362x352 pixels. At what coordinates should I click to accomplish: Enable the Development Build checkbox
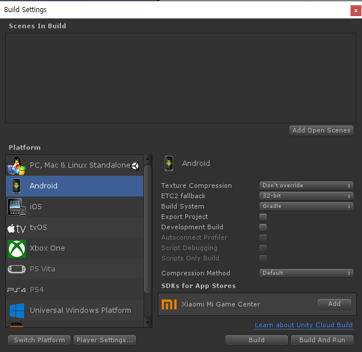click(x=263, y=228)
